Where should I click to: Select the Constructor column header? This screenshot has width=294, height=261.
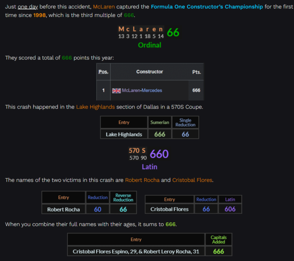[149, 72]
